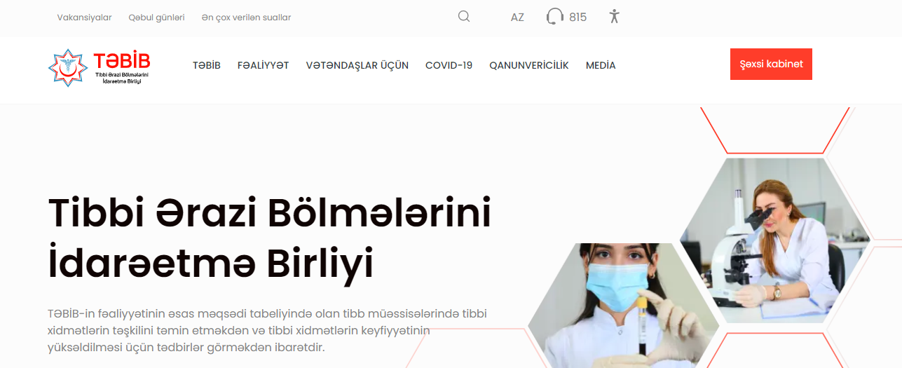
Task: Click the heading Tibbi Ərazi Bölmələrini İdarəetmə Birliyi
Action: [x=270, y=238]
